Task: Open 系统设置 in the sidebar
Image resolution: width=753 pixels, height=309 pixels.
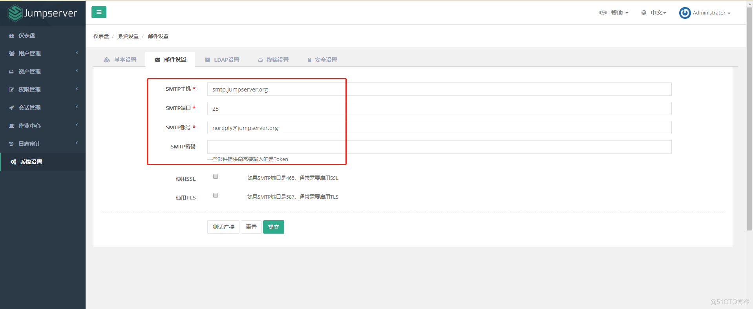Action: [x=43, y=162]
